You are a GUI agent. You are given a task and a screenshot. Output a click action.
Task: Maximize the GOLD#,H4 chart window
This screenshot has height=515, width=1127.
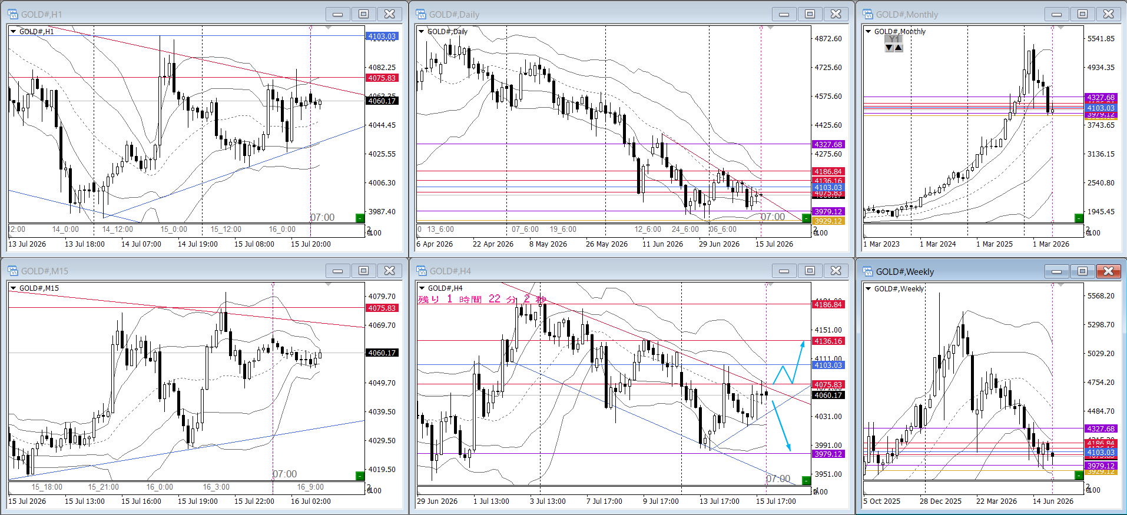[x=810, y=271]
